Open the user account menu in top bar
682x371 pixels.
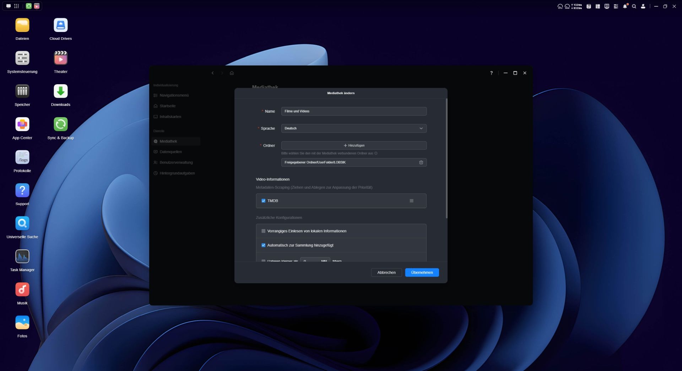643,6
